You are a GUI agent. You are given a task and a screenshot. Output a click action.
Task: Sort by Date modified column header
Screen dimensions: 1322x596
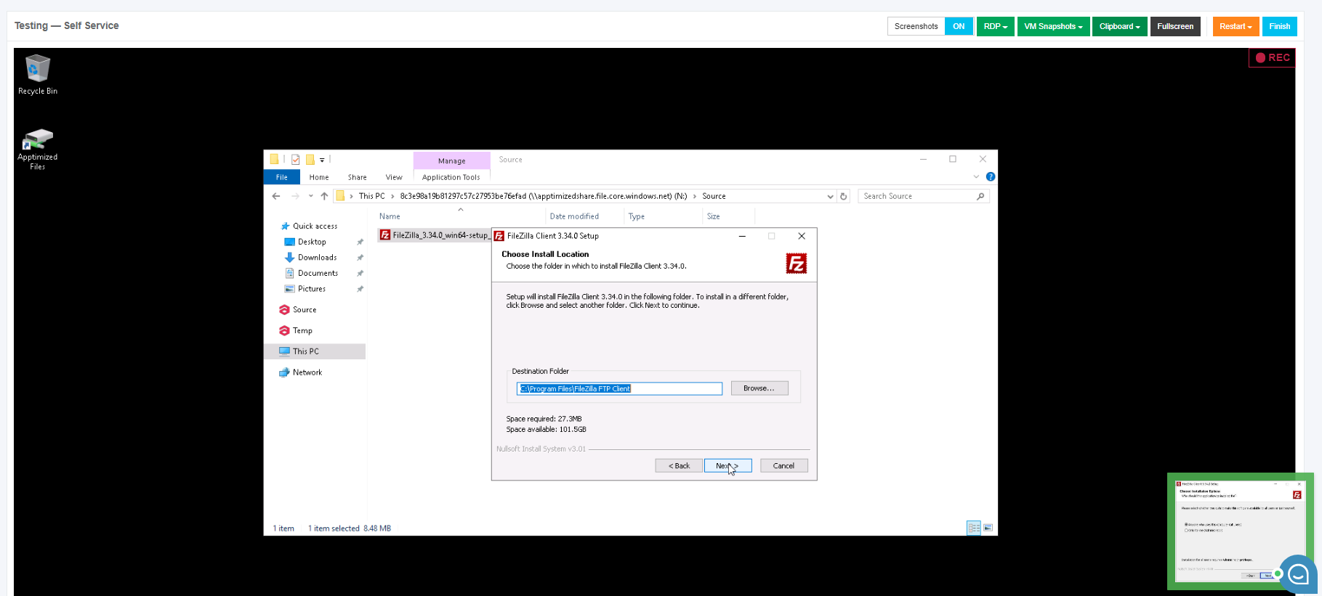(x=574, y=216)
